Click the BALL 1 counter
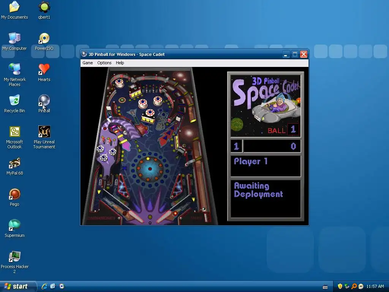The height and width of the screenshot is (292, 389). coord(283,130)
